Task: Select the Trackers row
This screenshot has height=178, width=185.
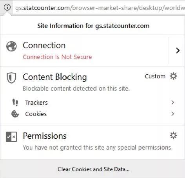Action: click(92, 103)
